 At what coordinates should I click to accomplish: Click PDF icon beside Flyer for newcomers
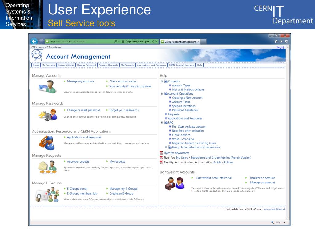[x=161, y=153]
